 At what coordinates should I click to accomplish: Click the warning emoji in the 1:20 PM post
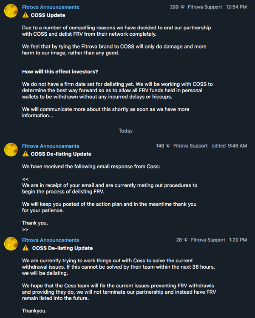25,248
